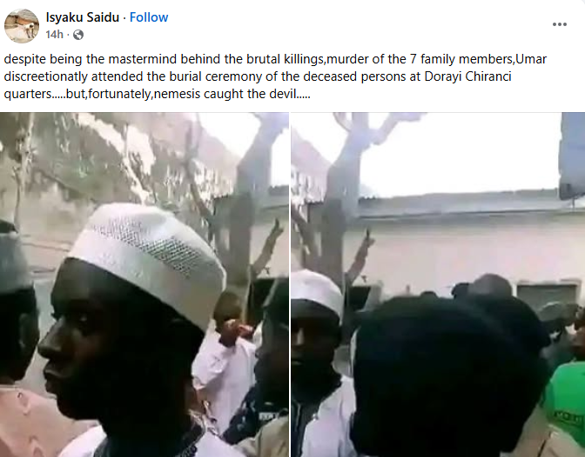The image size is (585, 457).
Task: Follow Isyaku Saidu
Action: [149, 17]
